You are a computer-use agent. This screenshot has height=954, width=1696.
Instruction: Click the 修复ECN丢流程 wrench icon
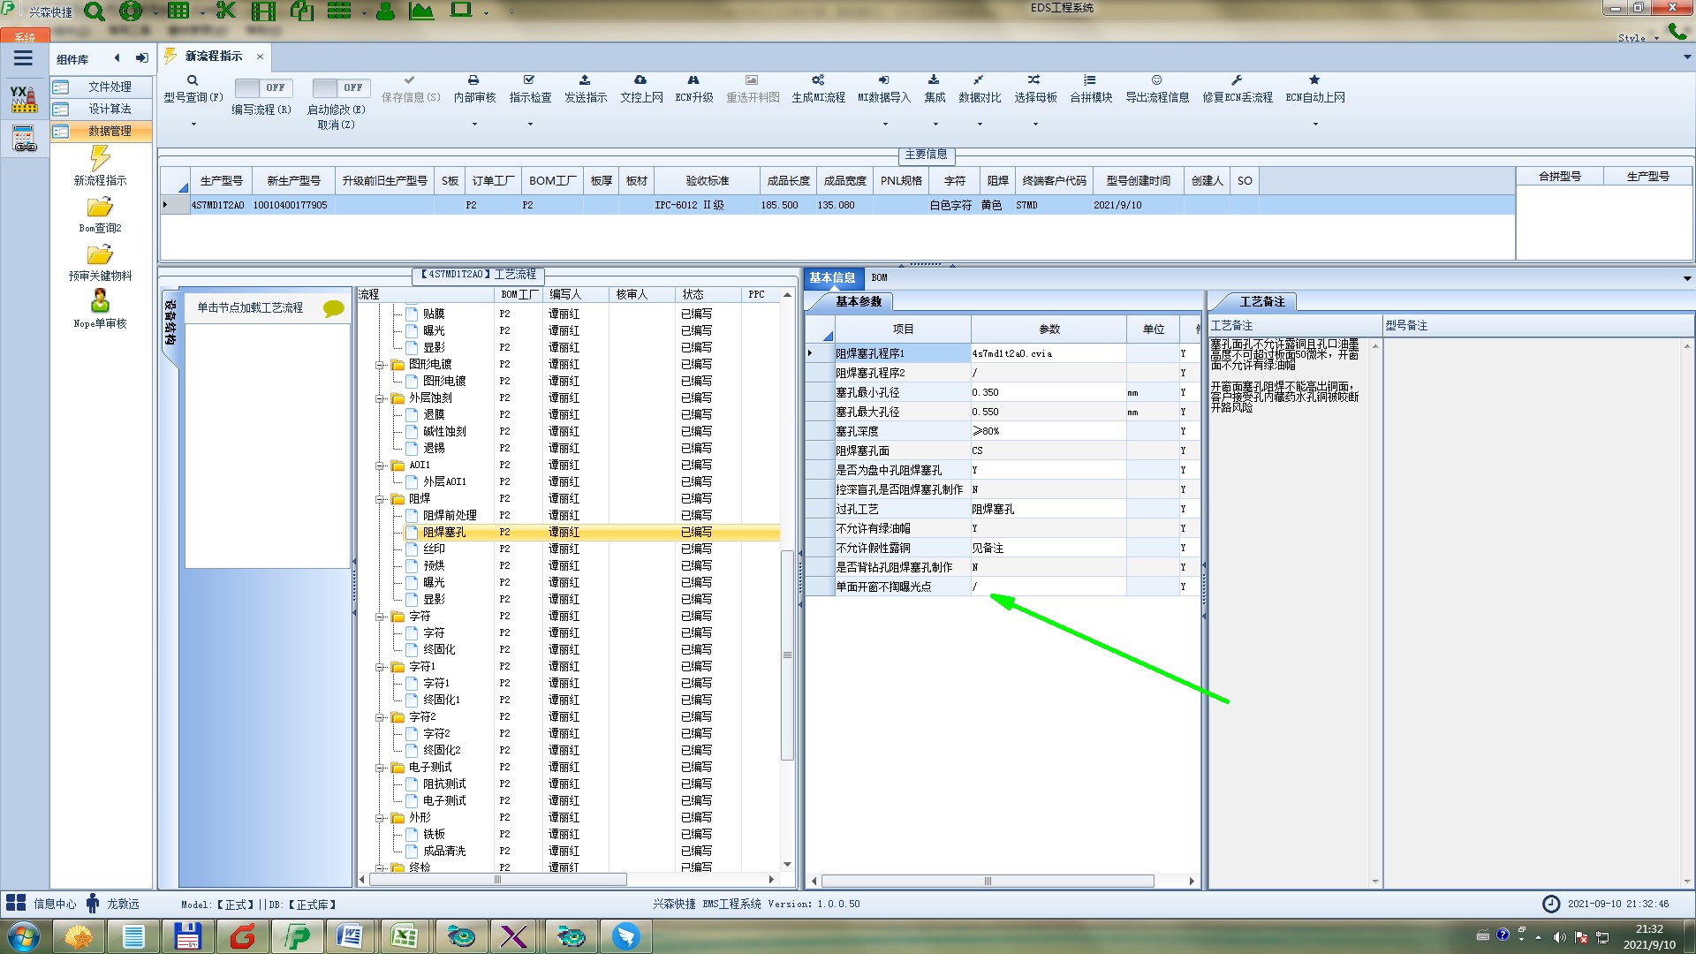point(1237,80)
